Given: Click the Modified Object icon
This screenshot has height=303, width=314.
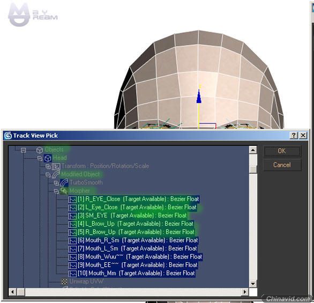Looking at the screenshot, I should 56,174.
